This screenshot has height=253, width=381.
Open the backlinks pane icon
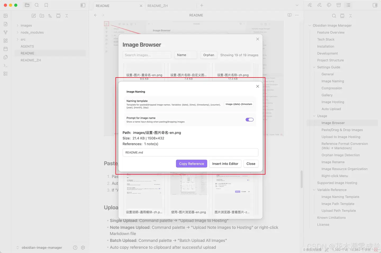[x=310, y=5]
